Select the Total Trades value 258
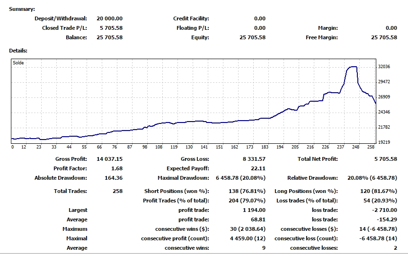Image resolution: width=408 pixels, height=254 pixels. [x=117, y=191]
